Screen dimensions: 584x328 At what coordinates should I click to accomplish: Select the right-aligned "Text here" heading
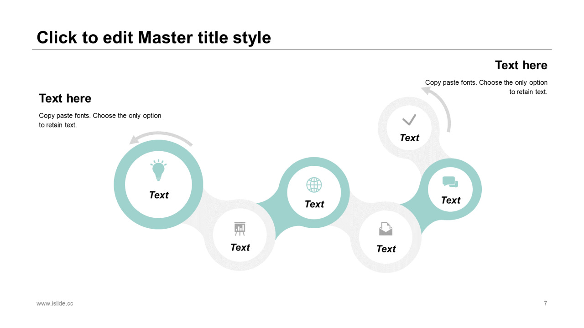click(521, 65)
